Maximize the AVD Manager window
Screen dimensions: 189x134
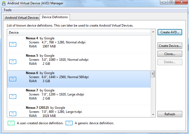coord(171,2)
